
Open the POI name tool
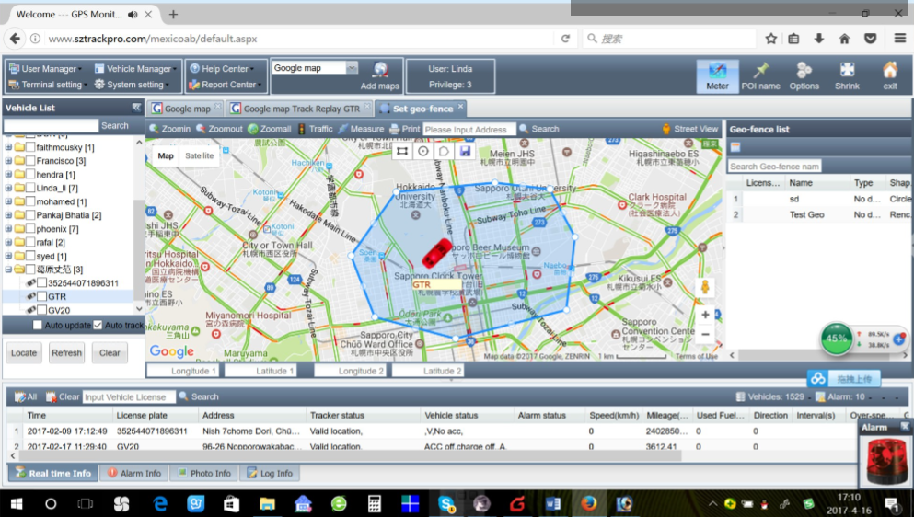point(760,75)
